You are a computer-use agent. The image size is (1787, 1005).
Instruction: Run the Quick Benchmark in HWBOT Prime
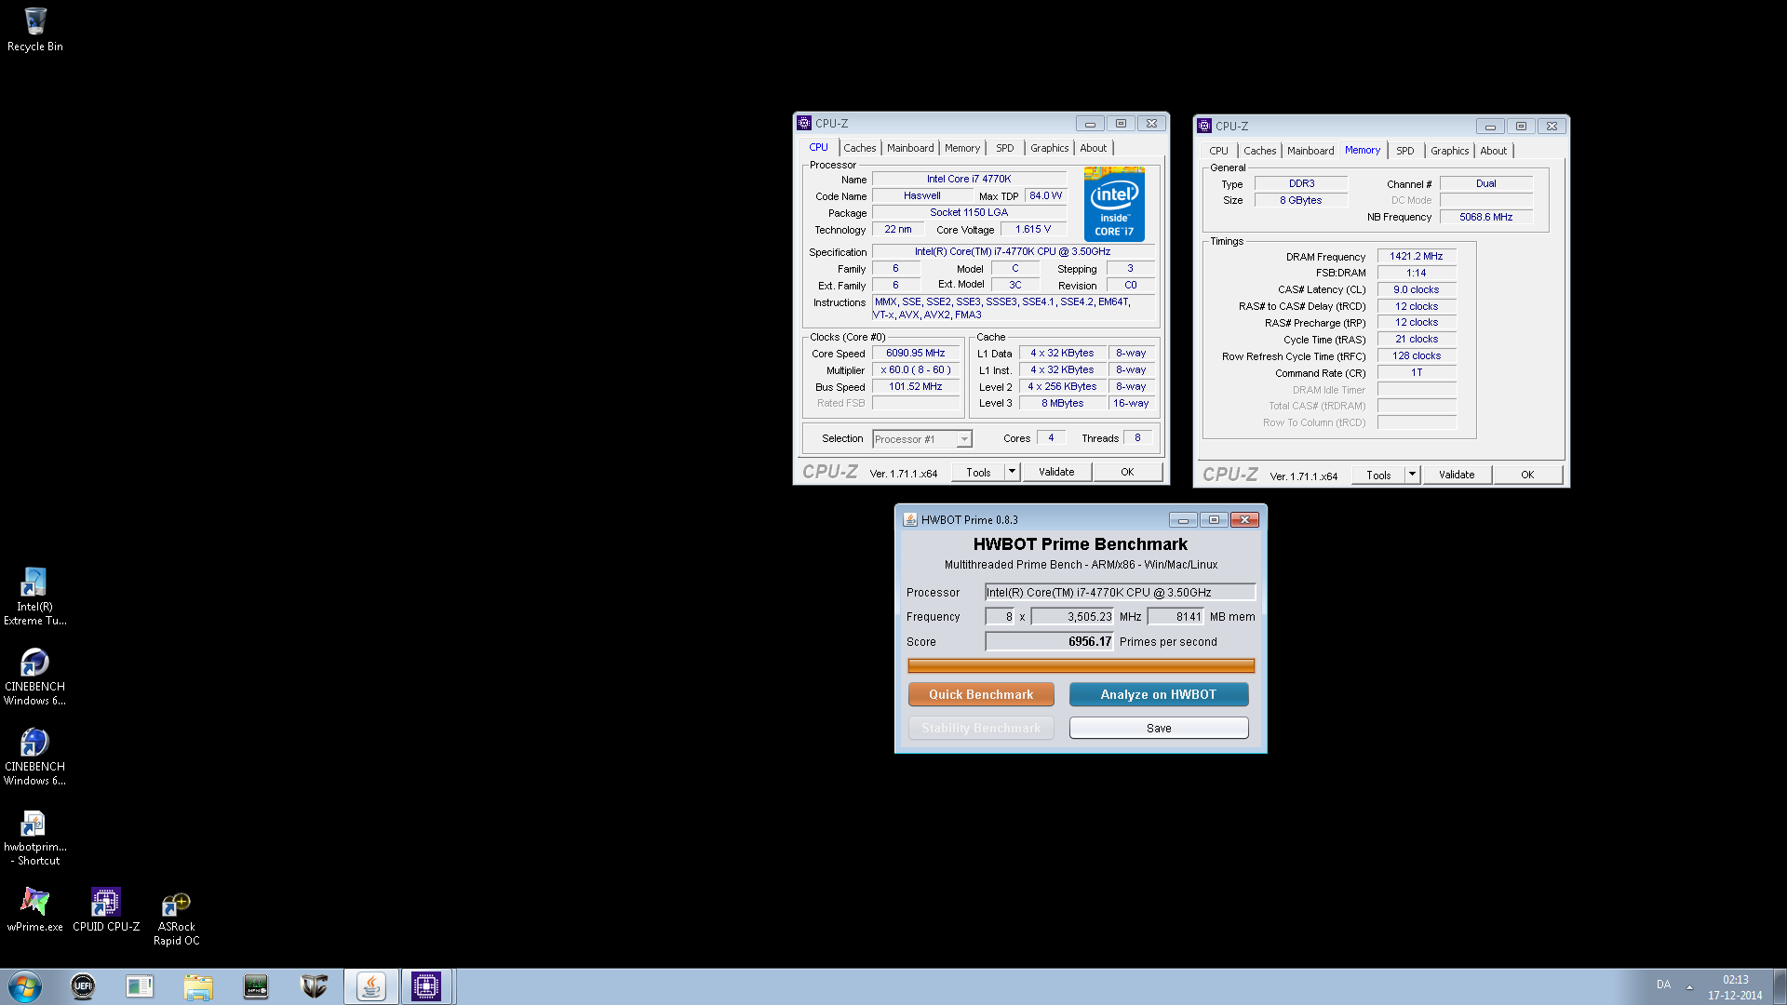pos(981,694)
